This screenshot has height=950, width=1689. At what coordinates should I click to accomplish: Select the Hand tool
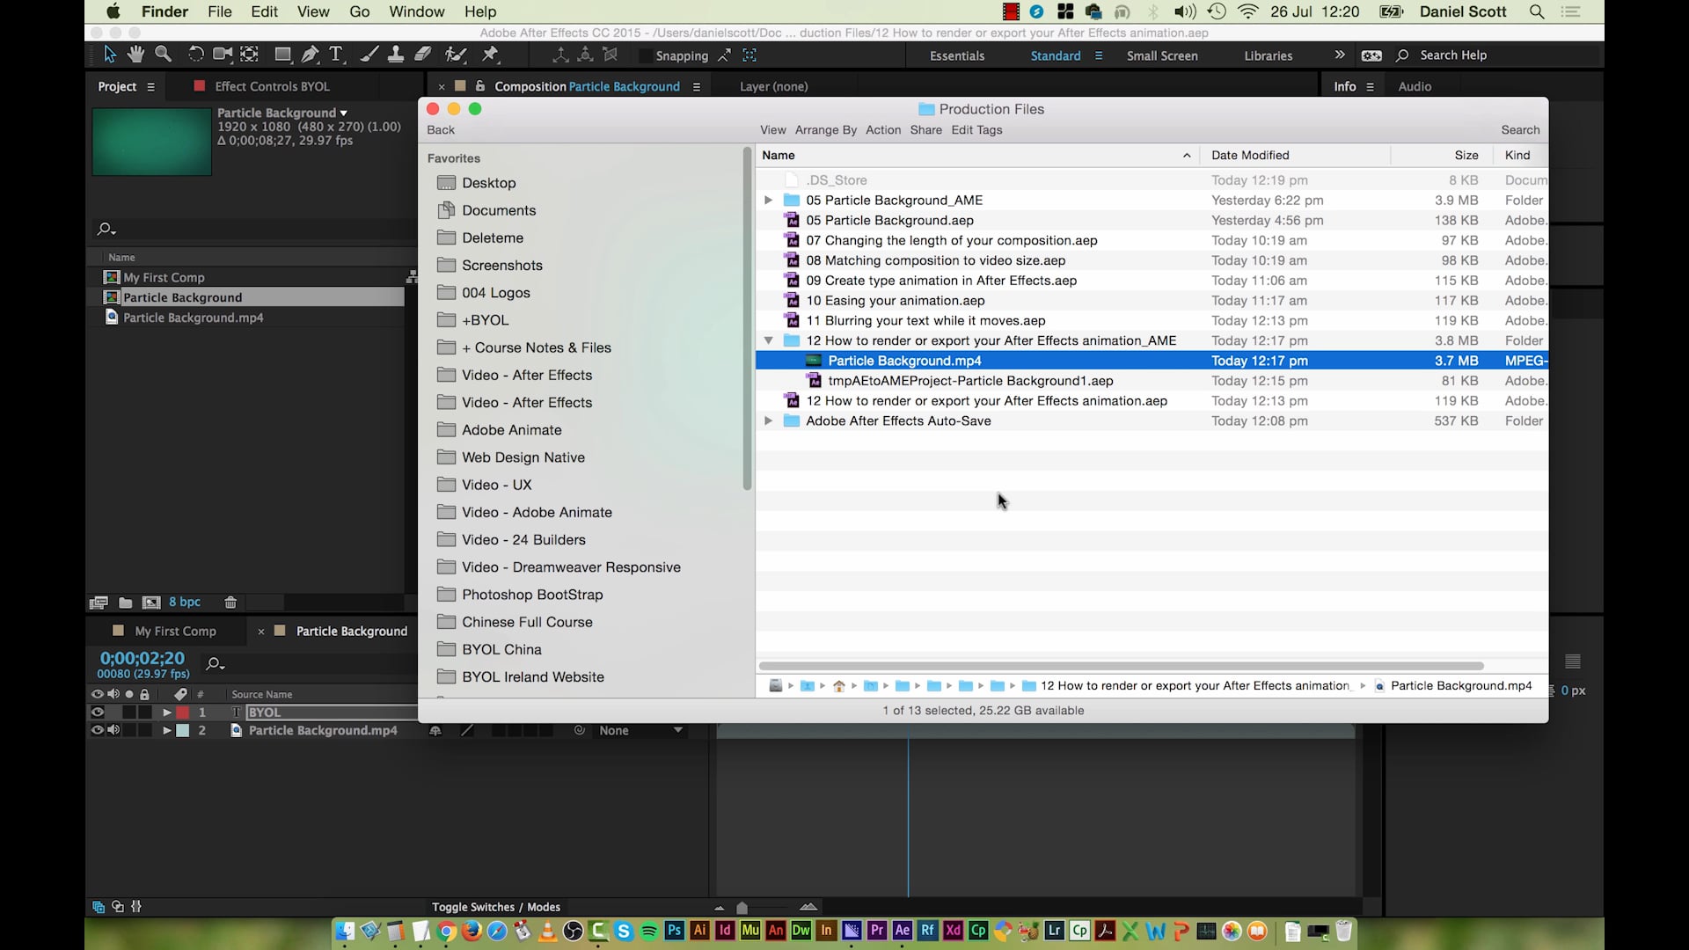point(135,55)
